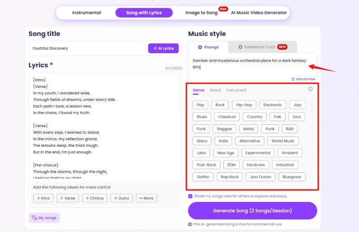This screenshot has width=359, height=232.
Task: Click inside the lyrics text area
Action: (x=104, y=126)
